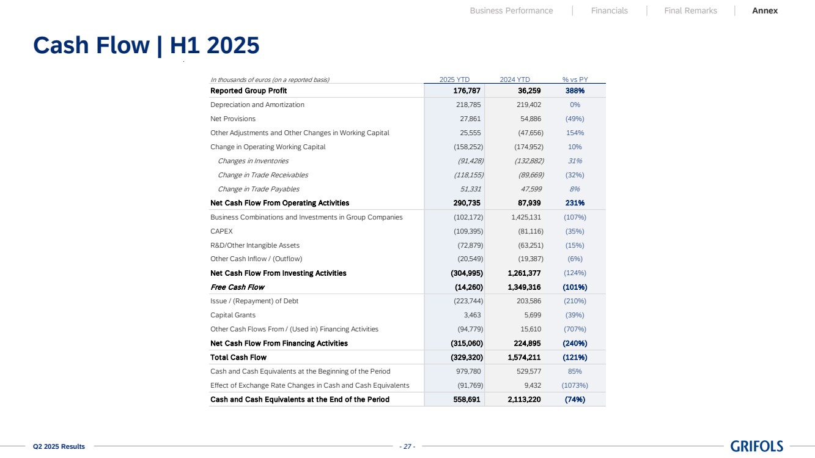Select the Annex section tab

pos(764,10)
